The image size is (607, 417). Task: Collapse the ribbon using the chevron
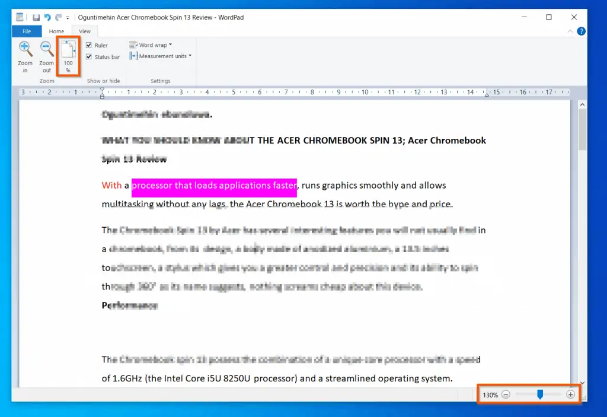coord(570,31)
